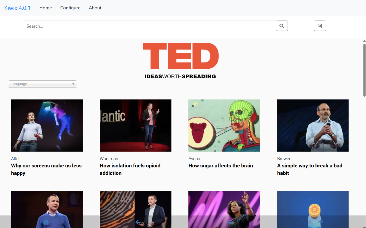The image size is (366, 228).
Task: Open the Home menu item
Action: point(45,8)
